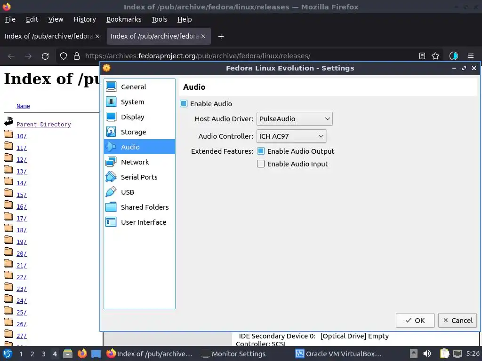Expand the Audio Controller dropdown

tap(291, 136)
